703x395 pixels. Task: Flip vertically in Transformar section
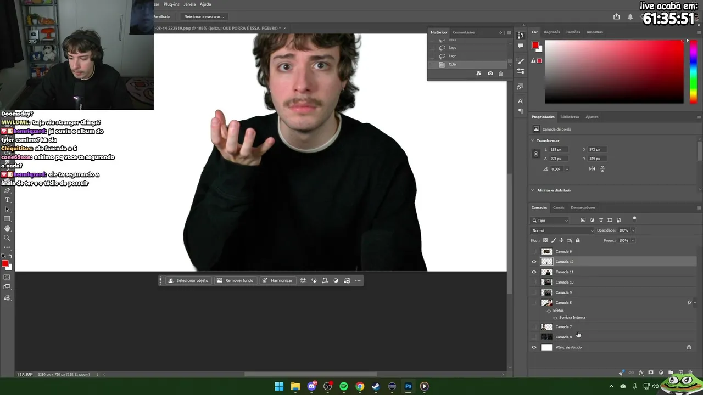602,169
